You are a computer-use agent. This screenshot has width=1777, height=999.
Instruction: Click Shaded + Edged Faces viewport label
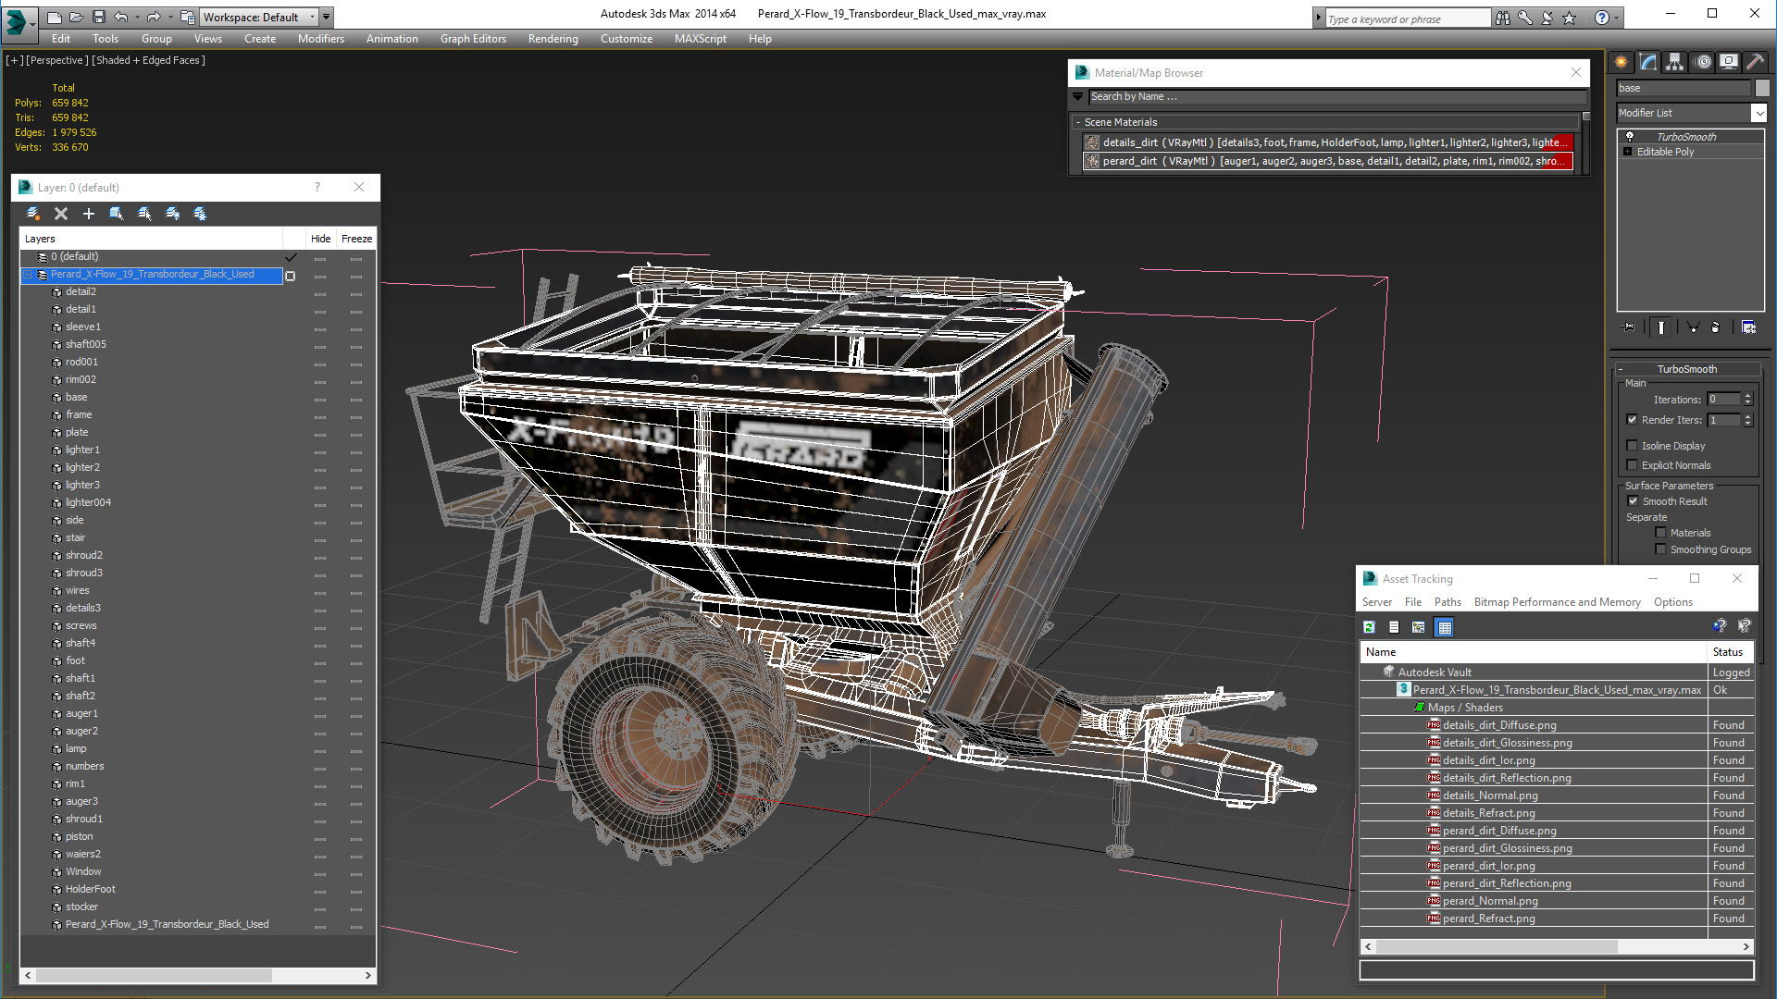(148, 60)
